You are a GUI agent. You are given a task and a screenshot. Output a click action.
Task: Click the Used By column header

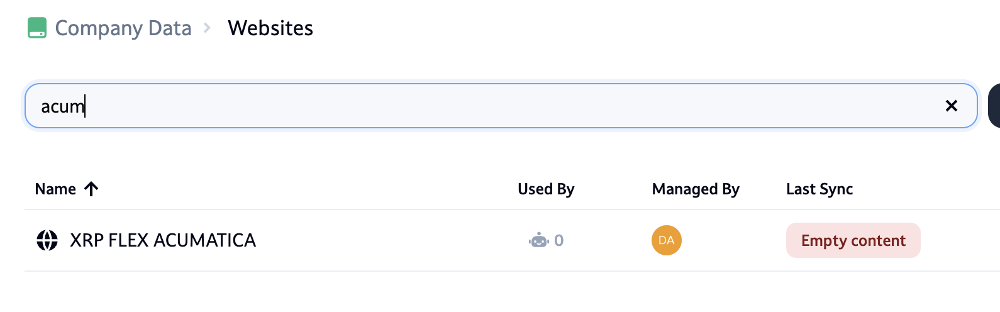tap(546, 189)
